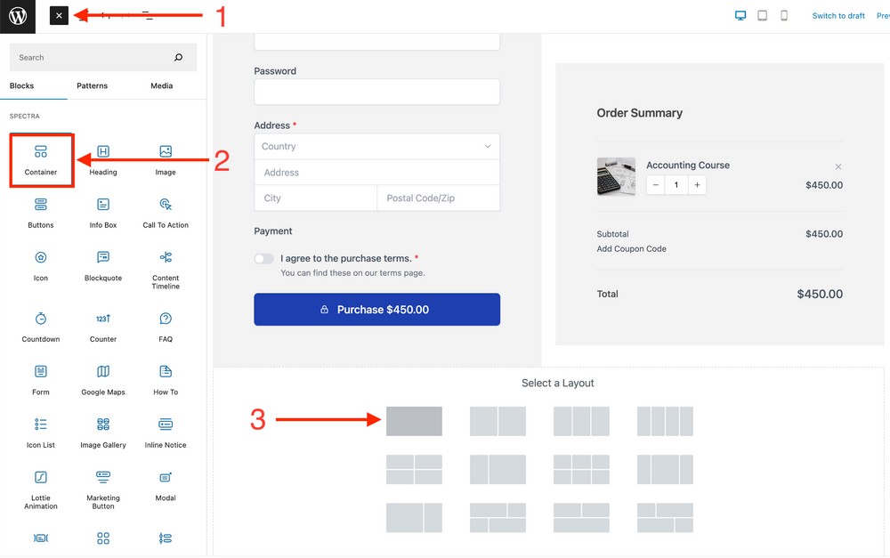This screenshot has height=558, width=890.
Task: Click the Add Coupon Code link
Action: (x=631, y=249)
